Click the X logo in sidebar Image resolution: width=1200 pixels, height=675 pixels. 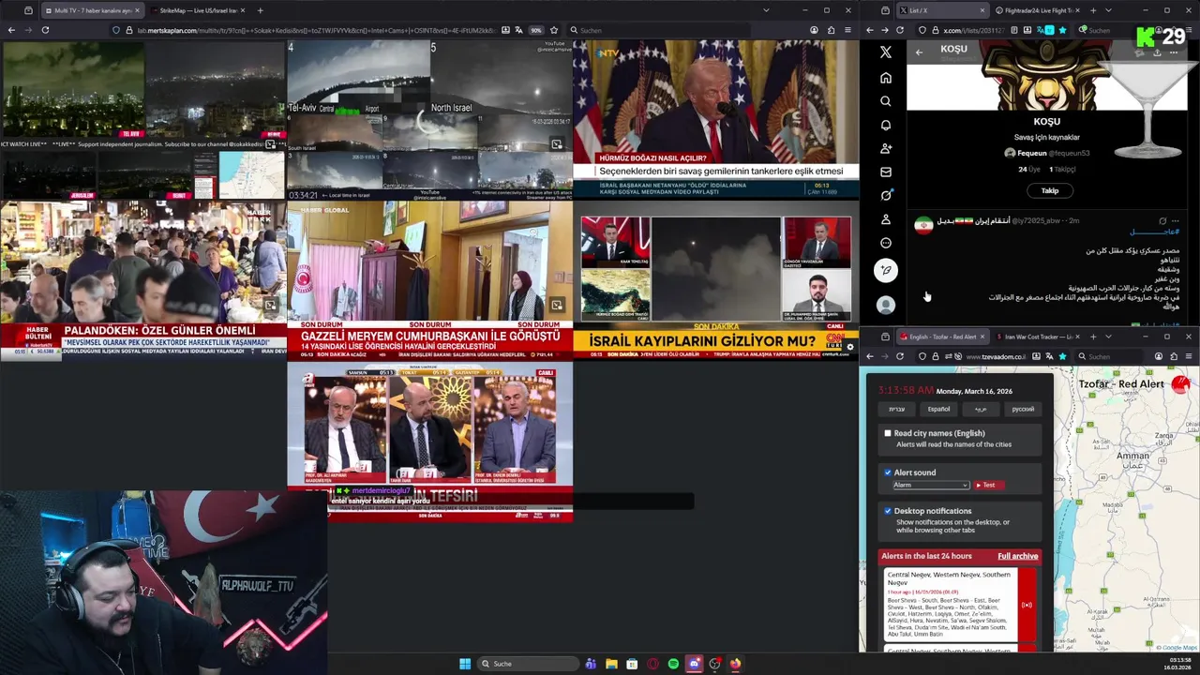point(886,52)
